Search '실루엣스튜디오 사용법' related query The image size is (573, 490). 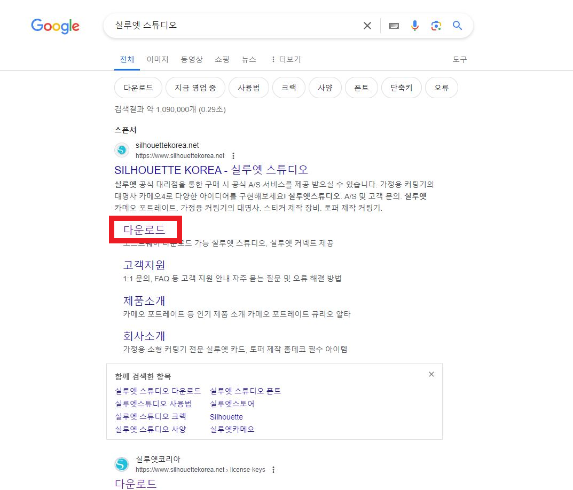pos(153,404)
